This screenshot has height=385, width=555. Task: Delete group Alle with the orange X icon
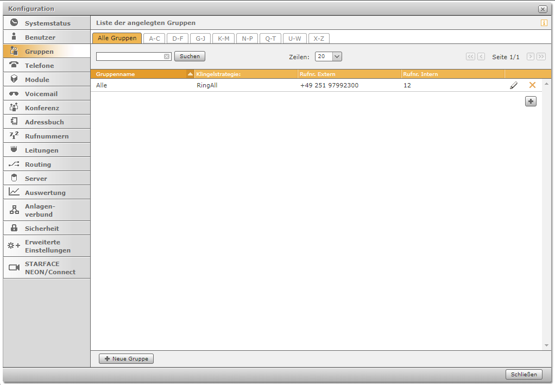(x=532, y=85)
